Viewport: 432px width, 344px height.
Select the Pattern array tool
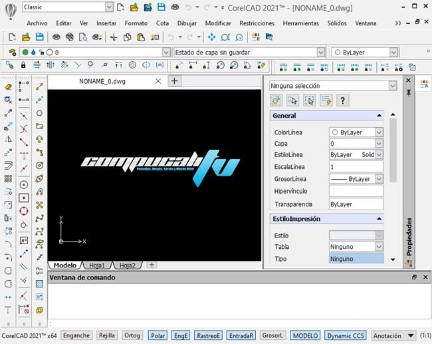[8, 179]
